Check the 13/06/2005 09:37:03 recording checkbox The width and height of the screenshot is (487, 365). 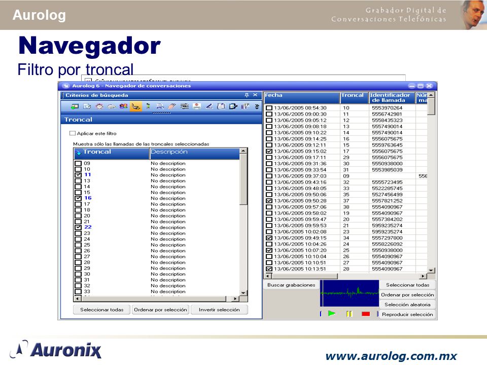tap(269, 176)
